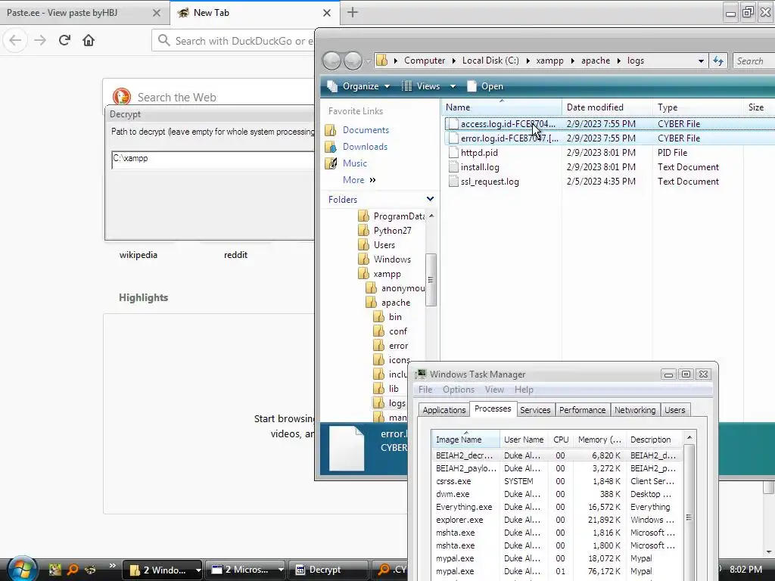Select install.log file icon

click(x=453, y=167)
